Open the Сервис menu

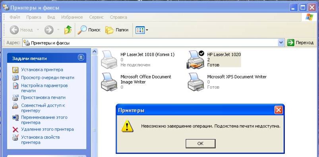(96, 17)
